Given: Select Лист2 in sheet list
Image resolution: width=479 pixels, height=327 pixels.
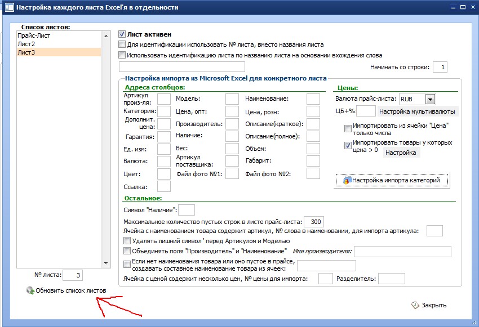Looking at the screenshot, I should pos(59,44).
